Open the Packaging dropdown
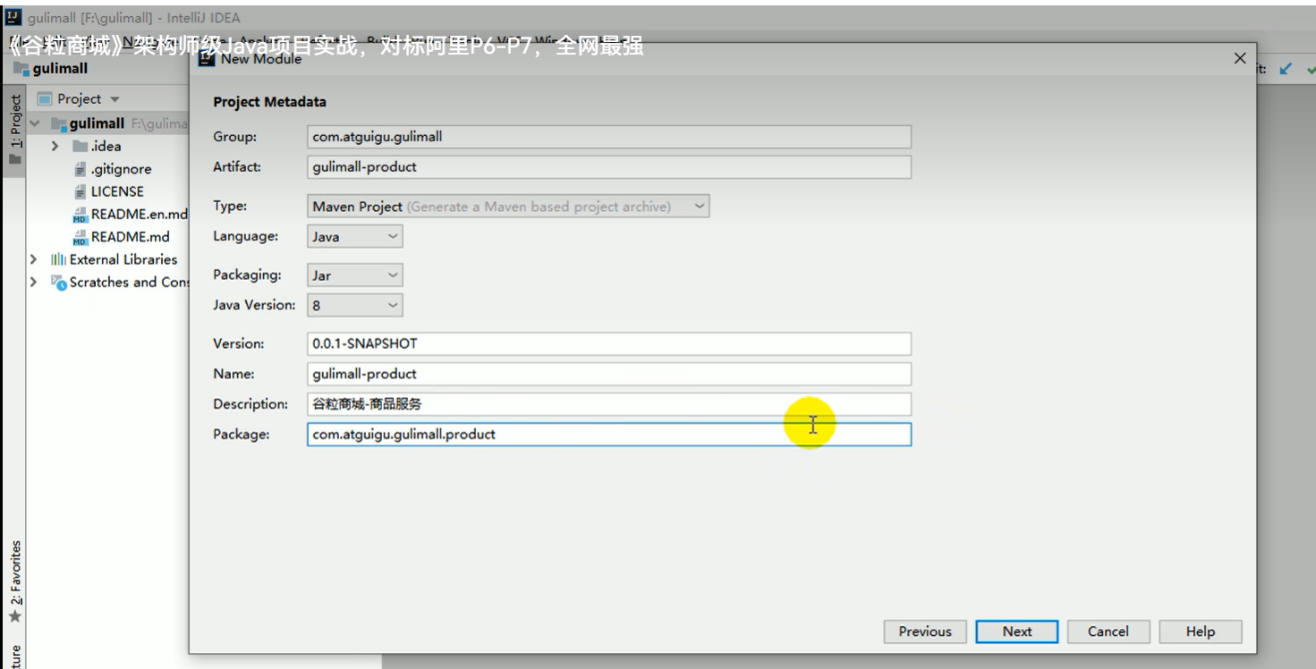The image size is (1316, 669). pyautogui.click(x=355, y=275)
